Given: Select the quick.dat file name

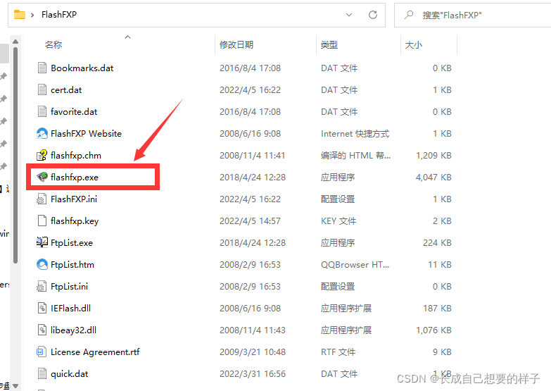Looking at the screenshot, I should (69, 373).
